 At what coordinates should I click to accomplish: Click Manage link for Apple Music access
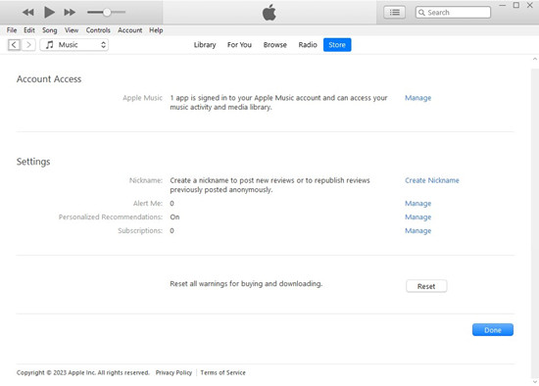[418, 98]
